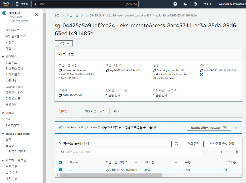Copy the VPC ID value
246x183 pixels.
click(x=202, y=71)
